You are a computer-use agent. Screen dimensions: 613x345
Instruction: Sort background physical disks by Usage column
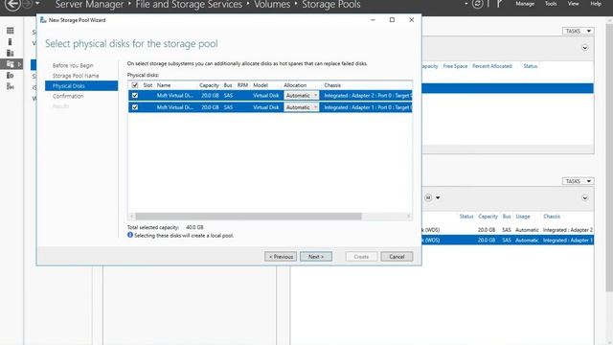tap(523, 217)
